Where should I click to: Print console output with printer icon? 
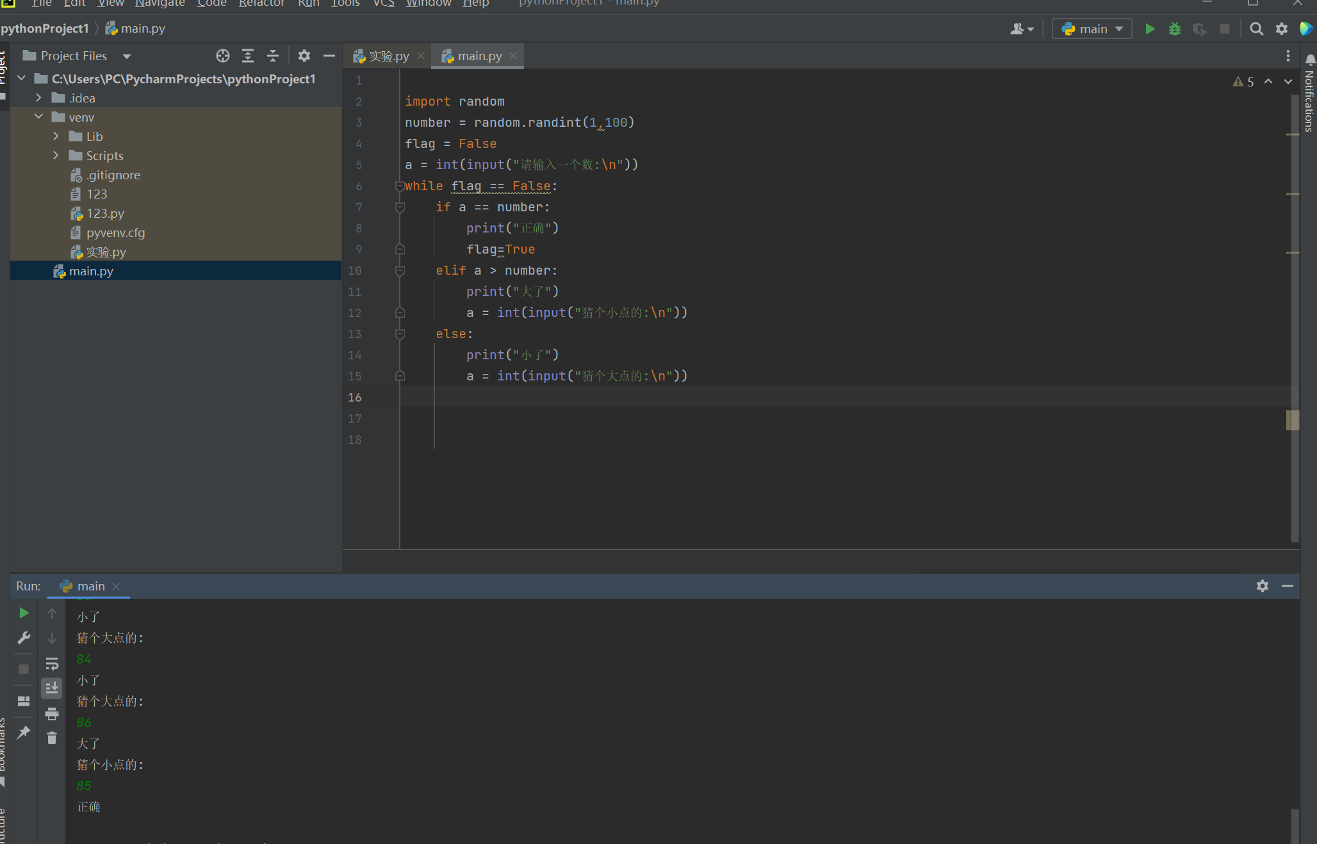point(52,713)
